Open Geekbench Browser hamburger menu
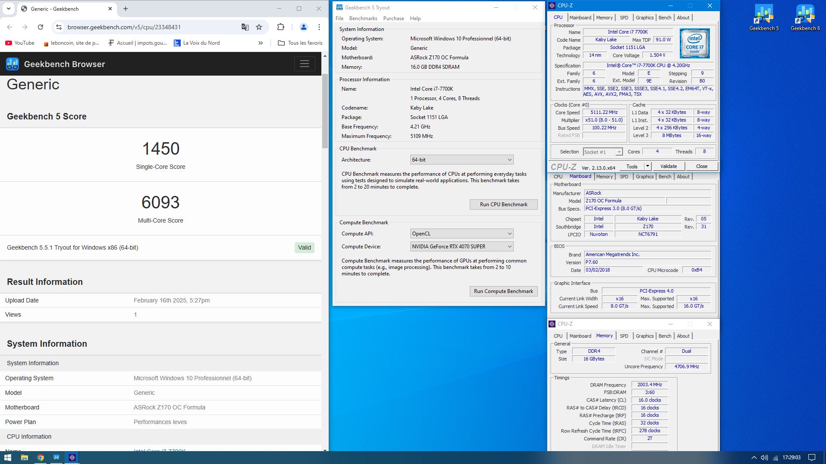 point(305,64)
